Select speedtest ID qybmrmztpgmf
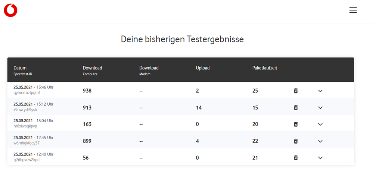 27,93
